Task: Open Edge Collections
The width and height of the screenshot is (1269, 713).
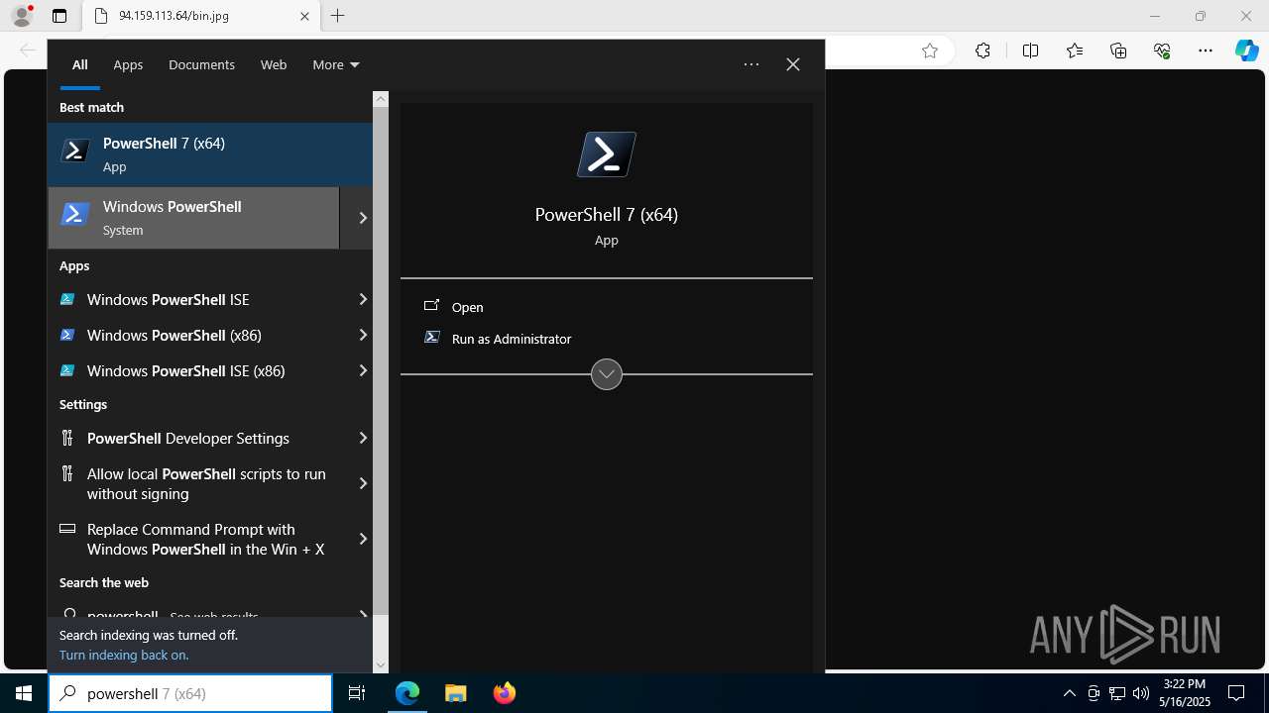Action: [x=1118, y=51]
